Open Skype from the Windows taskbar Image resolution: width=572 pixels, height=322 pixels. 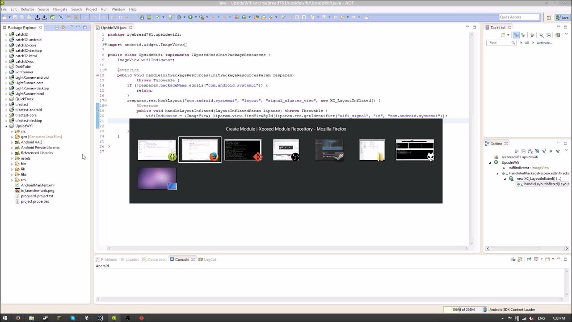coord(73,318)
